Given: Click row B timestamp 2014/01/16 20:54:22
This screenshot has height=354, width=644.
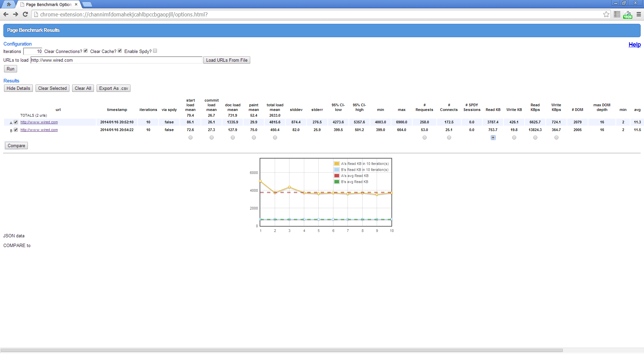Looking at the screenshot, I should tap(117, 130).
